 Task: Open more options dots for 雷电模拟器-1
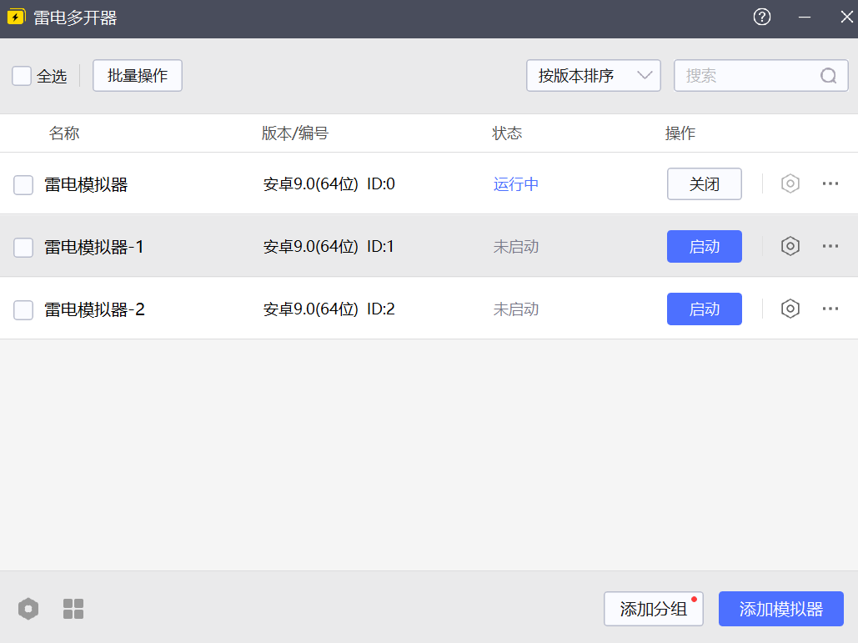[830, 246]
